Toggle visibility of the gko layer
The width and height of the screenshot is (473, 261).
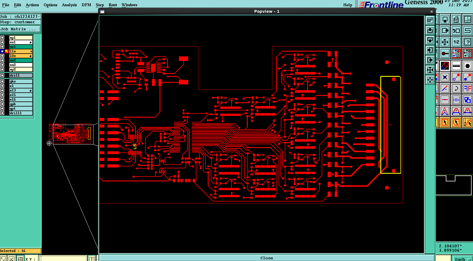2,81
